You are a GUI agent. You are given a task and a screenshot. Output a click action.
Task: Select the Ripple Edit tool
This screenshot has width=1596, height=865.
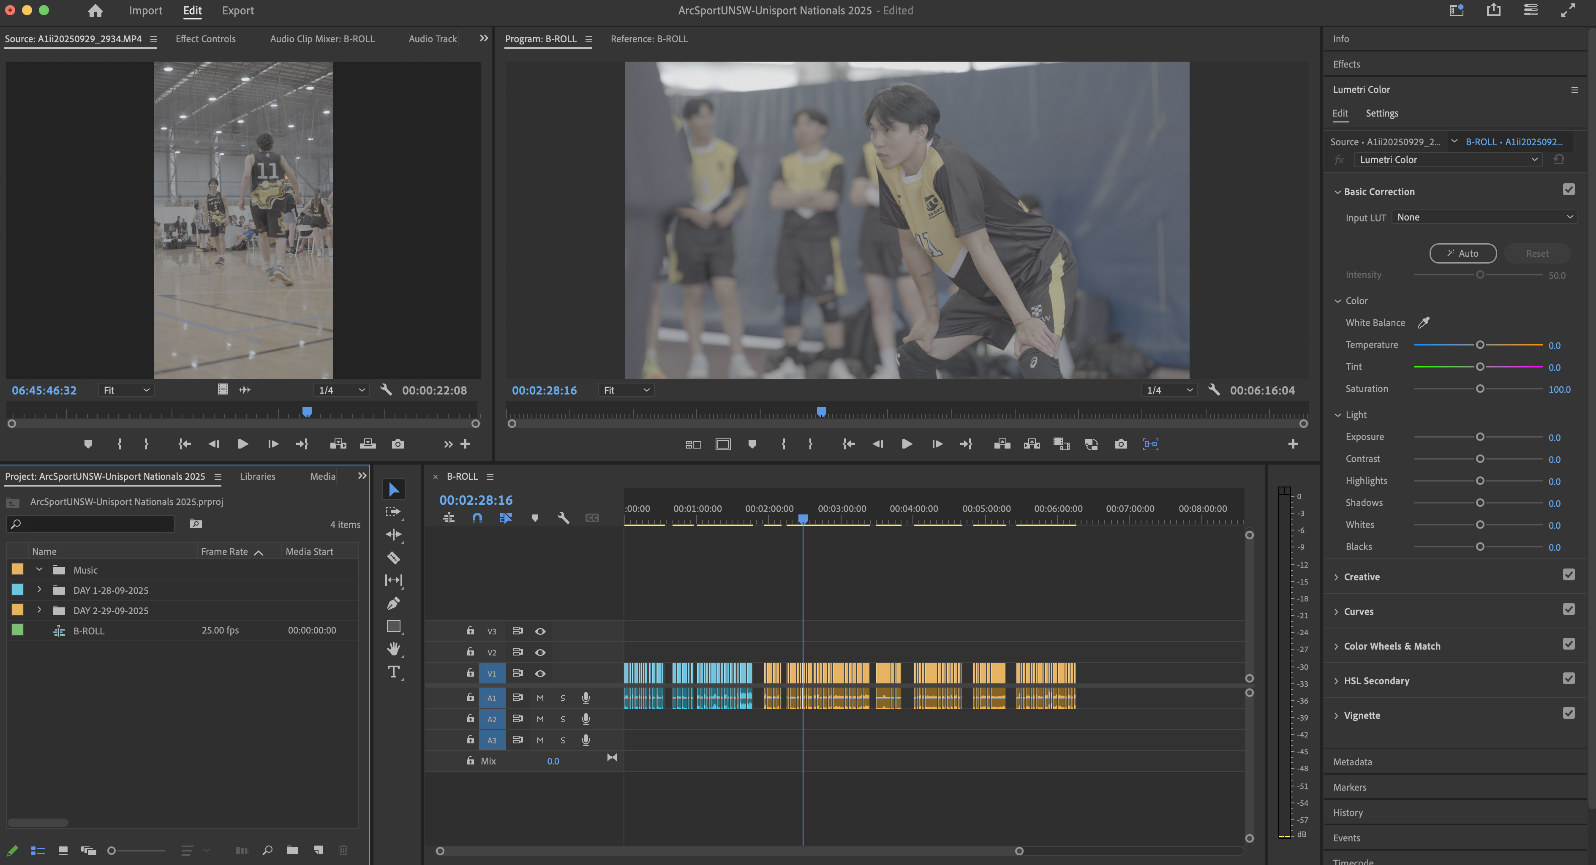[393, 534]
